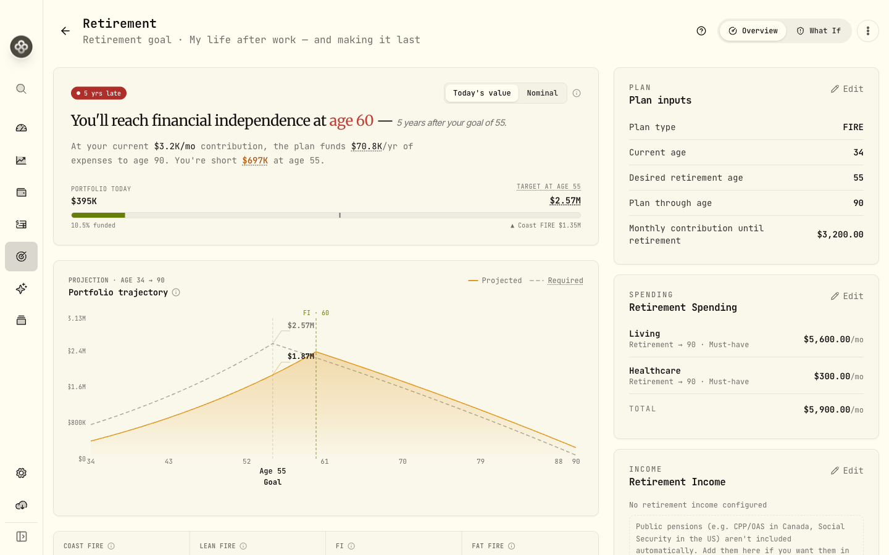Click the Current age 34 row
889x555 pixels.
coord(746,152)
